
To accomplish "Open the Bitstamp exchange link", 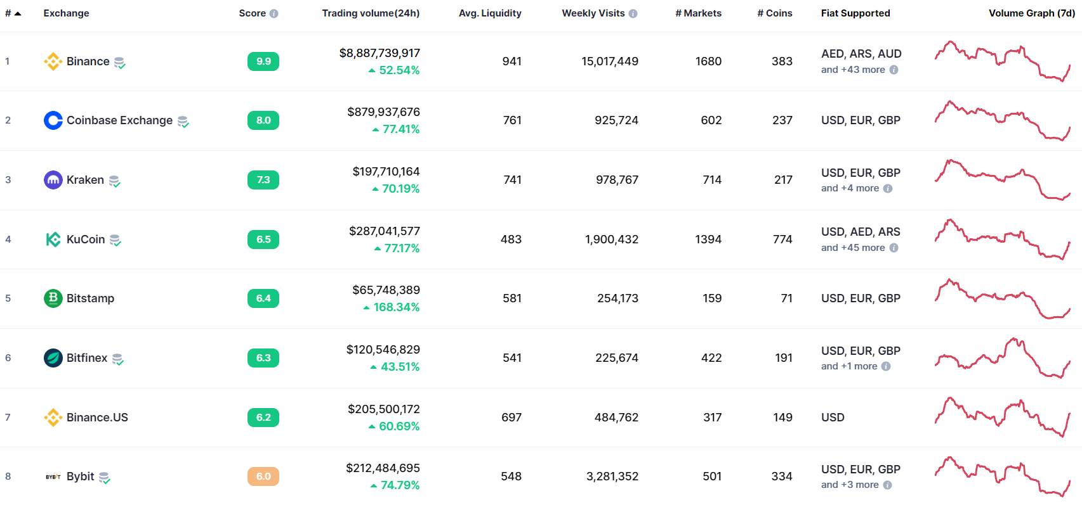I will tap(90, 298).
